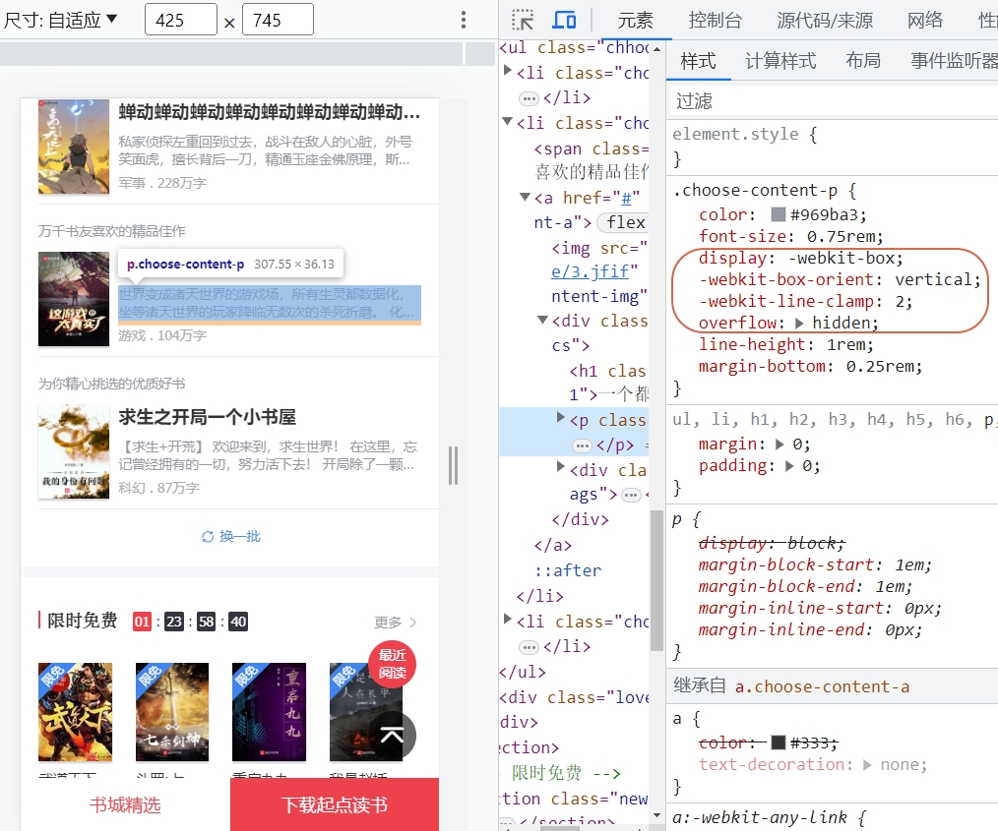The image size is (998, 831).
Task: Click the 游戏 . 104万字 tag line
Action: click(162, 335)
